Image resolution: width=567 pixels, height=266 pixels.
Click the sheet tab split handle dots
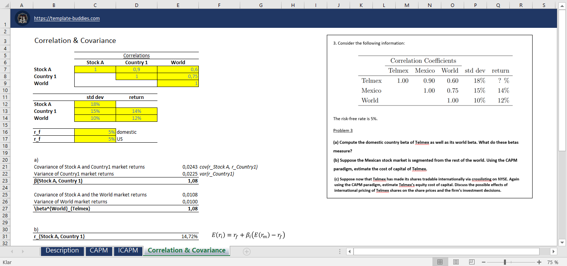point(340,251)
